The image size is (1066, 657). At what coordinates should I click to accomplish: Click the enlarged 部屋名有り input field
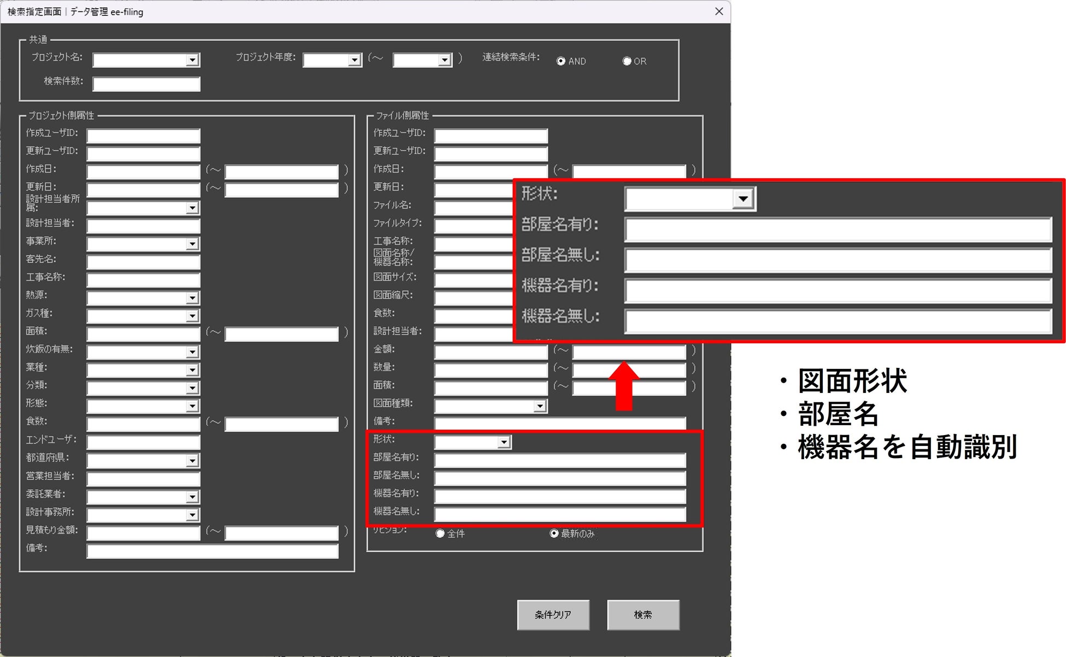[837, 230]
